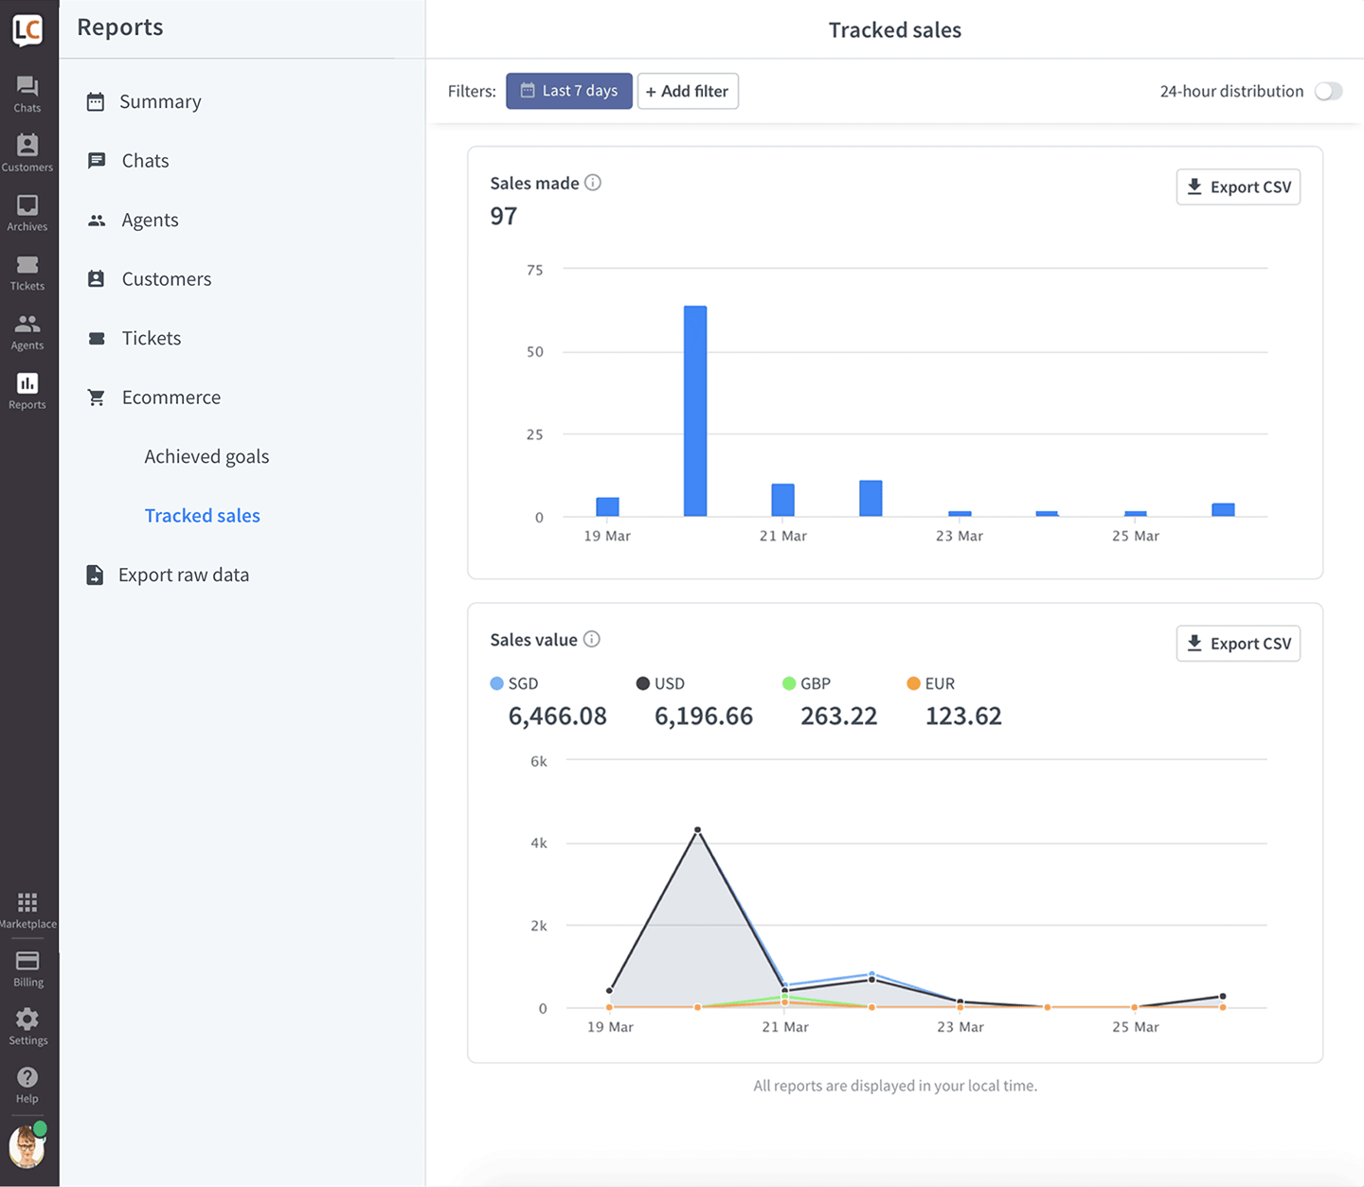Toggle the SGD series in the legend
Viewport: 1364px width, 1187px height.
click(514, 683)
